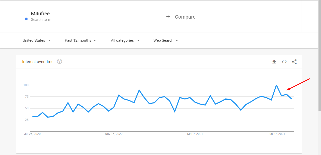The width and height of the screenshot is (321, 155).
Task: Open the Past 12 months time range dropdown
Action: tap(80, 40)
